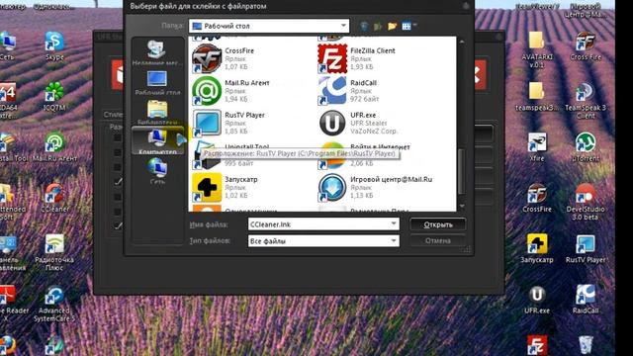Select Запускатр shortcut in the file list

pyautogui.click(x=226, y=187)
